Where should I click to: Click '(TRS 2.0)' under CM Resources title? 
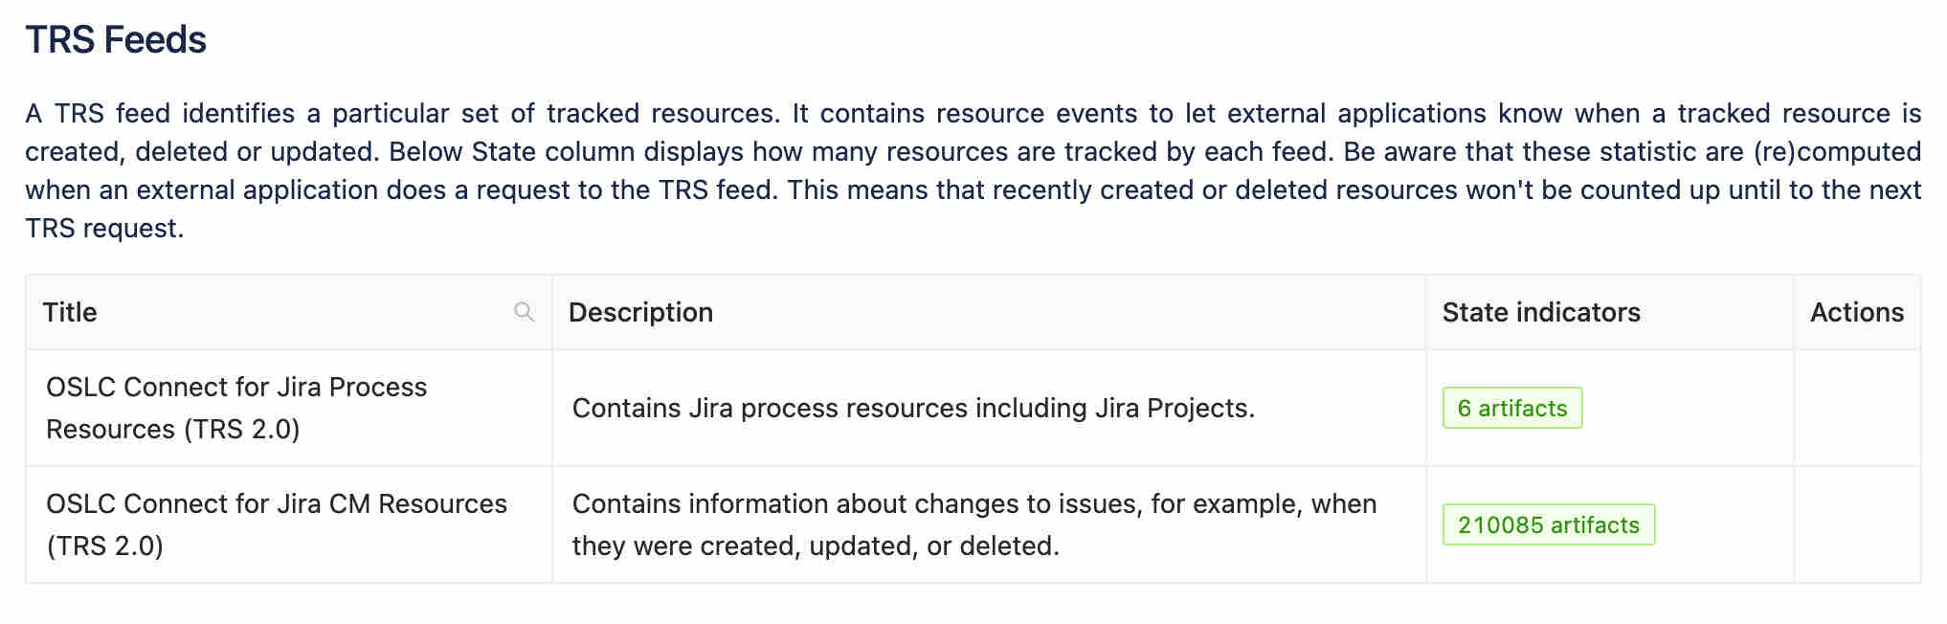pyautogui.click(x=104, y=546)
